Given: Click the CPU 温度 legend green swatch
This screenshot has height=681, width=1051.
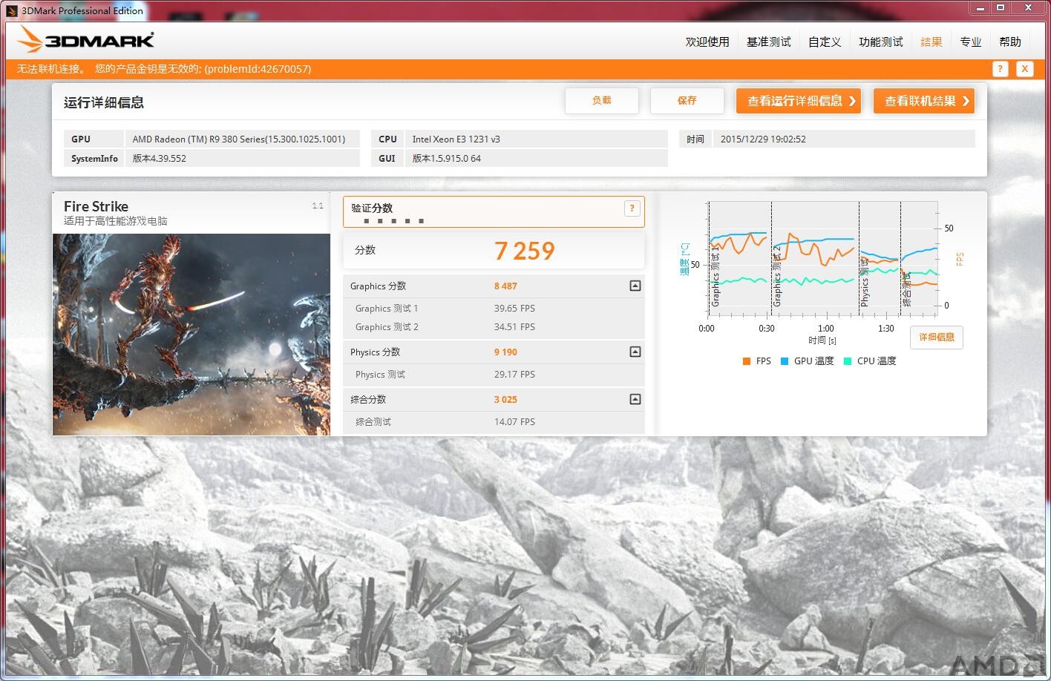Looking at the screenshot, I should pyautogui.click(x=847, y=361).
